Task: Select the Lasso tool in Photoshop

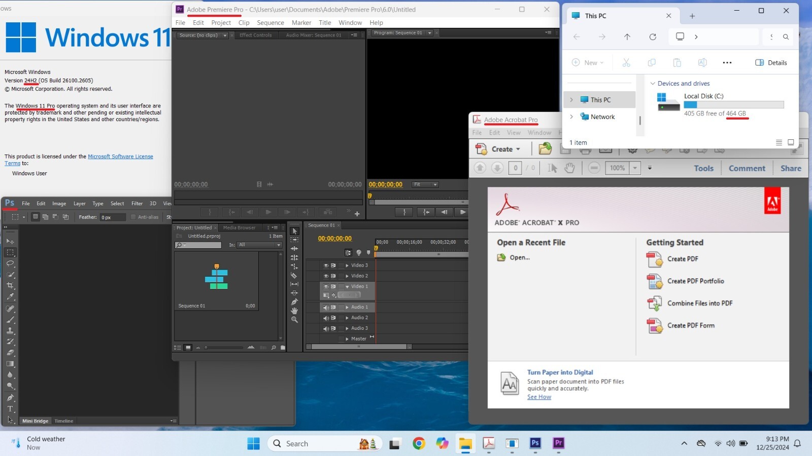Action: coord(10,263)
